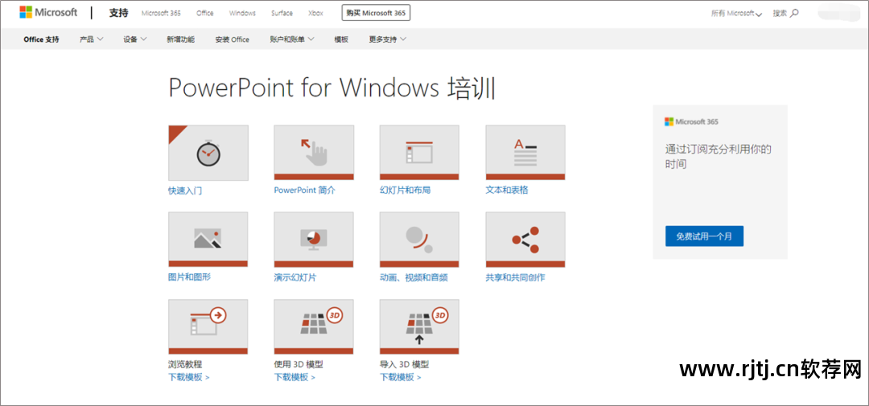
Task: Click the 免费试用一个月 button
Action: (704, 236)
